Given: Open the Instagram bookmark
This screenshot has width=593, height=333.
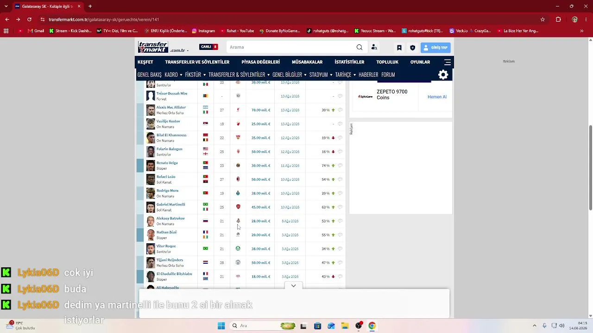Looking at the screenshot, I should point(203,31).
